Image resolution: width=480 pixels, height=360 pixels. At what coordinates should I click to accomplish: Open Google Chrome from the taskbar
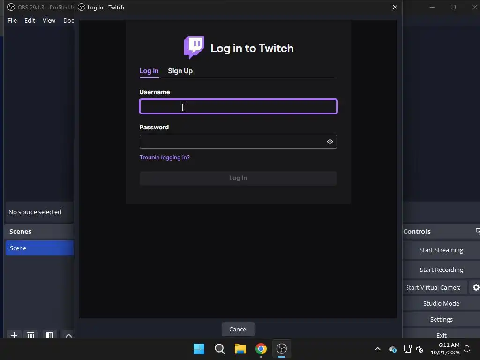pyautogui.click(x=261, y=349)
